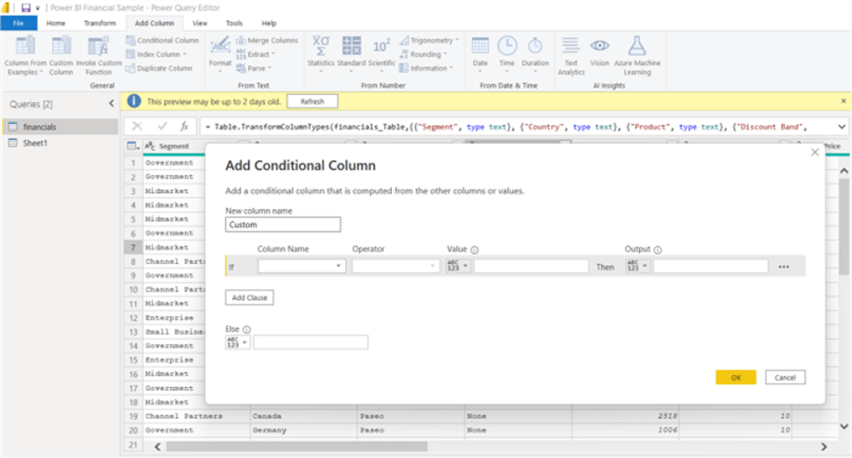Click the fx function icon

(185, 126)
